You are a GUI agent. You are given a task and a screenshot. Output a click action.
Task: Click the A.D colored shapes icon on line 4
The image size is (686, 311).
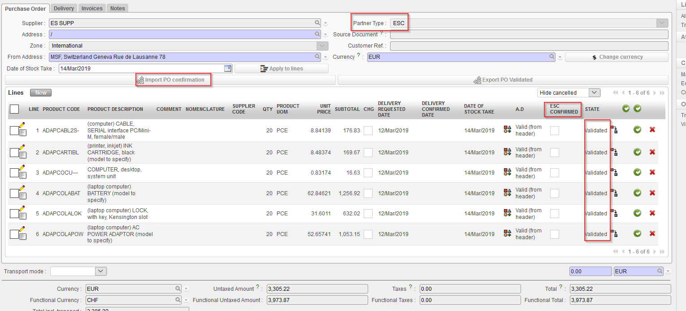click(x=508, y=193)
